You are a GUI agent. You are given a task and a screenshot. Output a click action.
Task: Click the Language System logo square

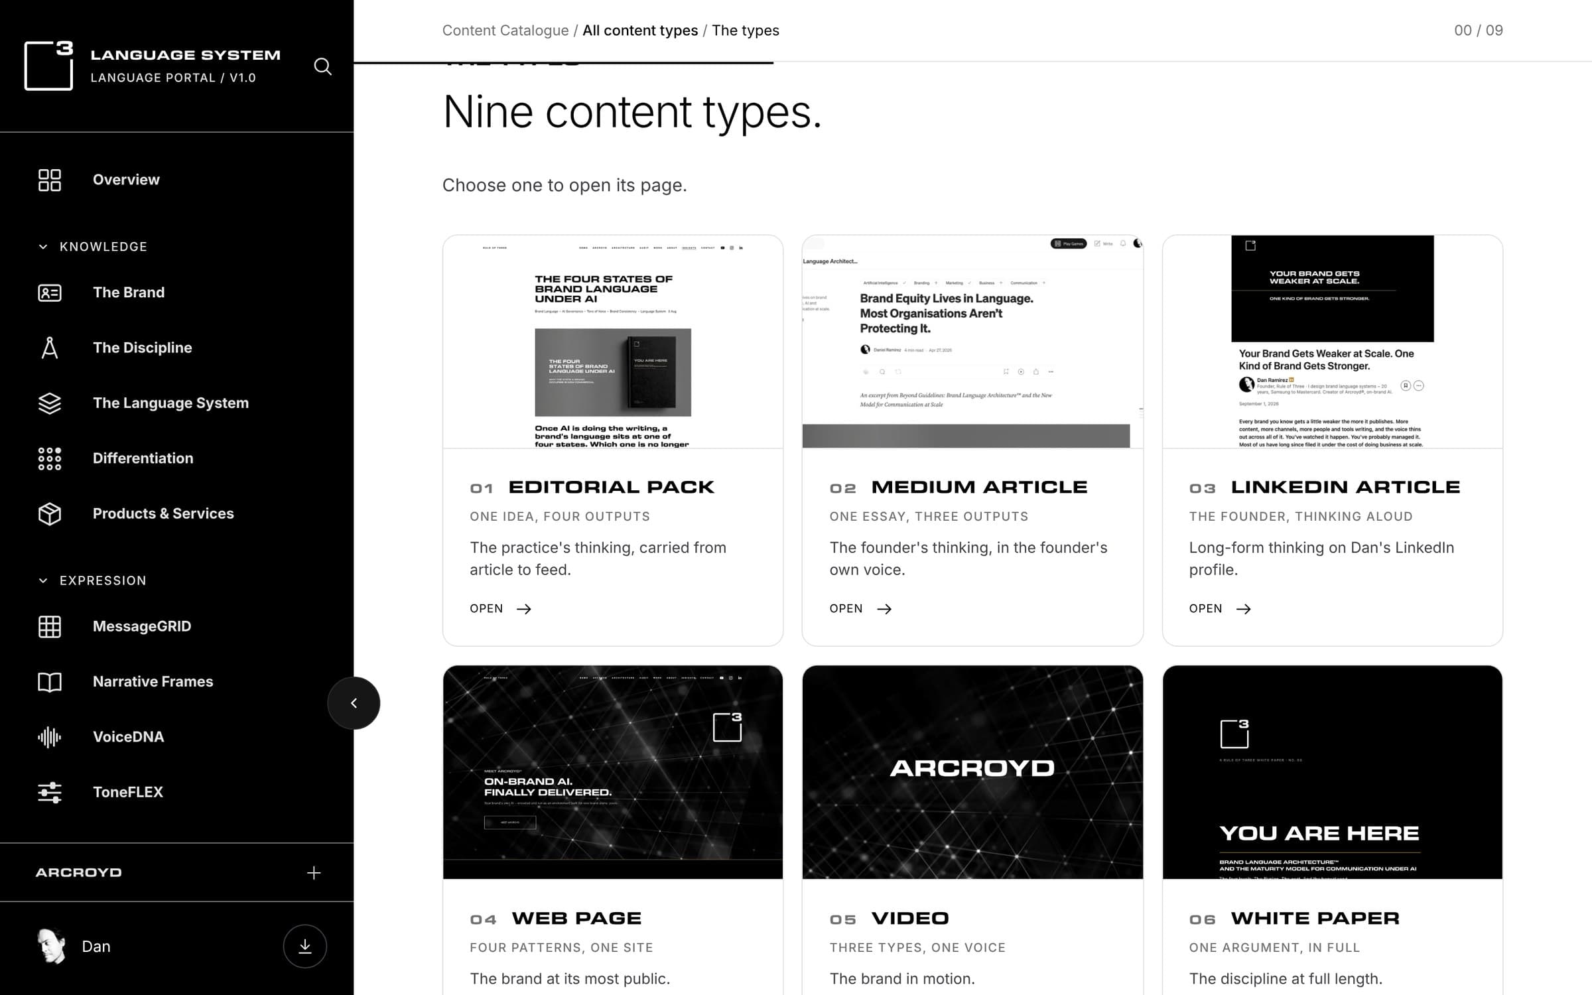[x=48, y=65]
